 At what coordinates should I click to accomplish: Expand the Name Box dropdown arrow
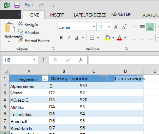coord(34,59)
